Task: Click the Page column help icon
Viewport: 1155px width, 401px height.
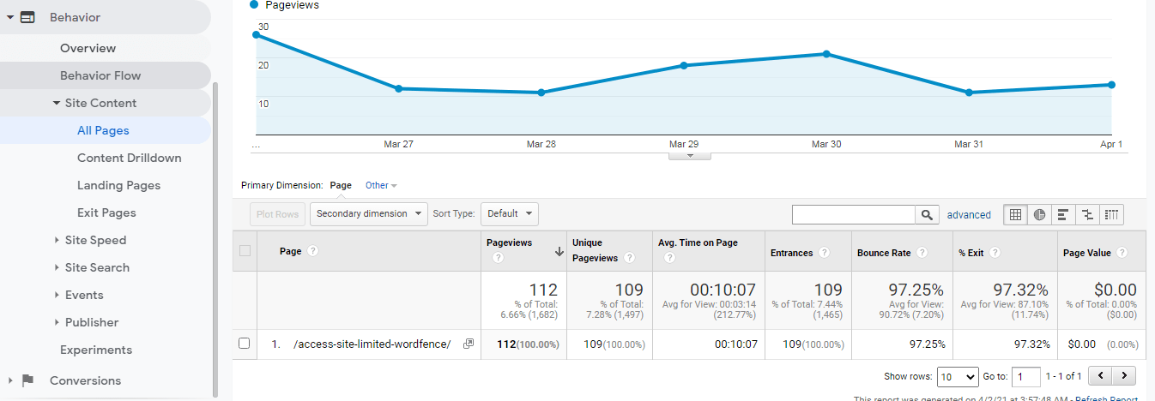Action: [313, 251]
